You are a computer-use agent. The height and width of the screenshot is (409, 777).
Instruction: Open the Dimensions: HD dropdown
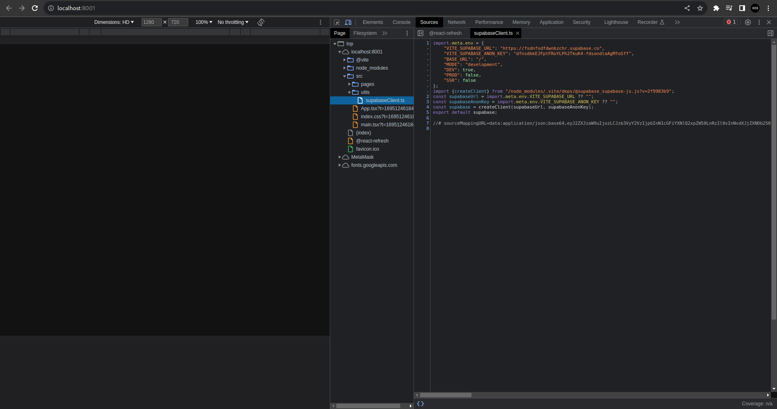[x=114, y=22]
